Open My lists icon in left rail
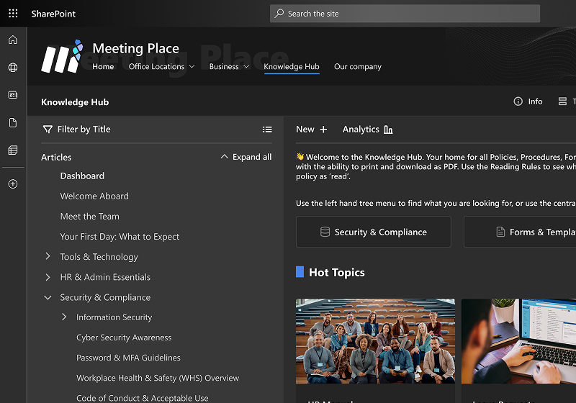This screenshot has height=403, width=576. click(13, 150)
